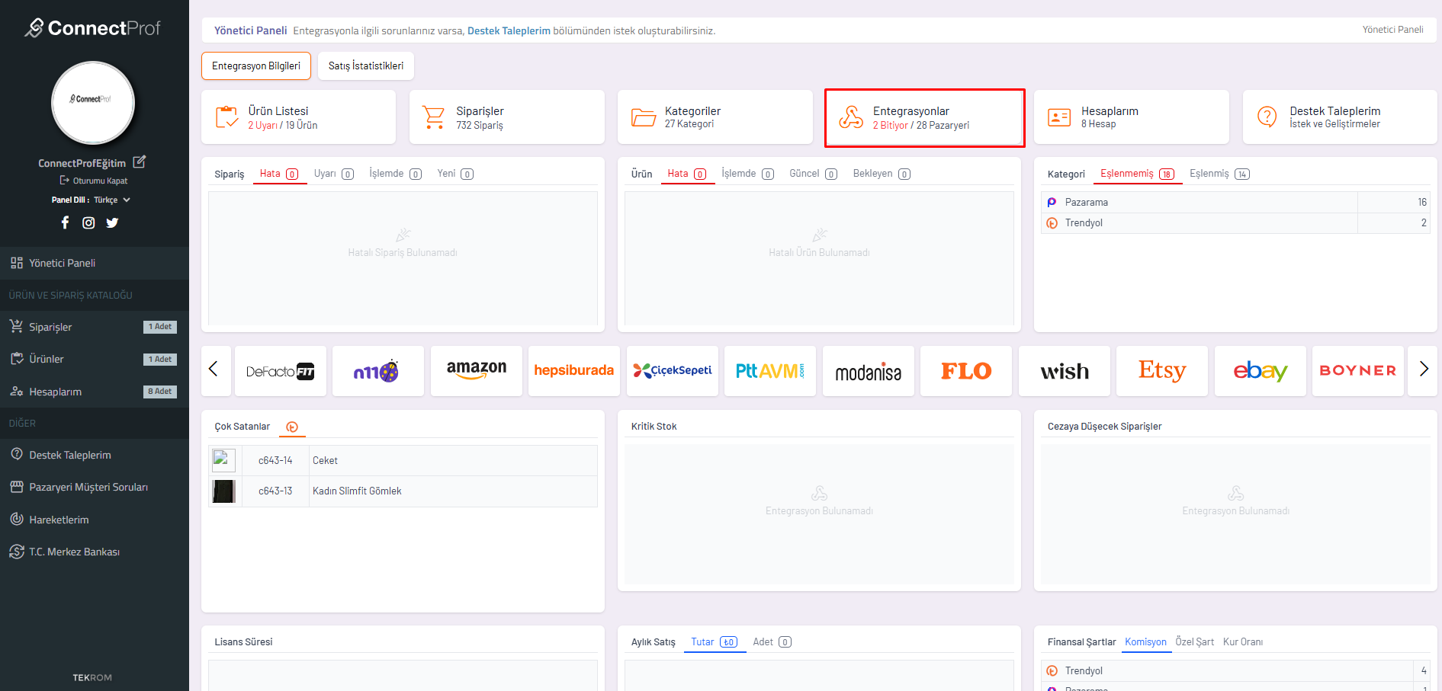Open the Ürün Listesi card
The height and width of the screenshot is (691, 1442).
[x=298, y=117]
